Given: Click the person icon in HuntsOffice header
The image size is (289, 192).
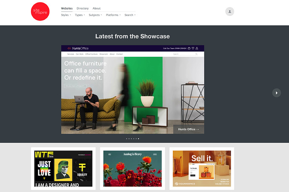Looking at the screenshot, I should pos(197,48).
